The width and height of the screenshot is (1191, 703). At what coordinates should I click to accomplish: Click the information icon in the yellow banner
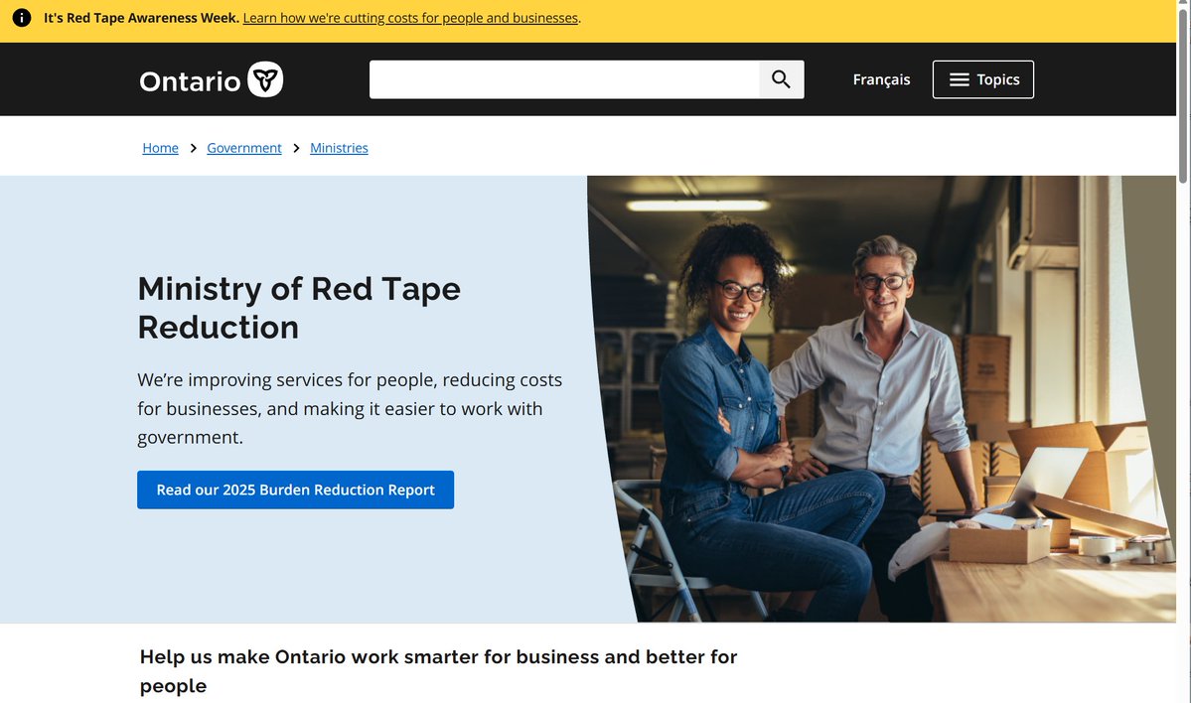point(21,17)
